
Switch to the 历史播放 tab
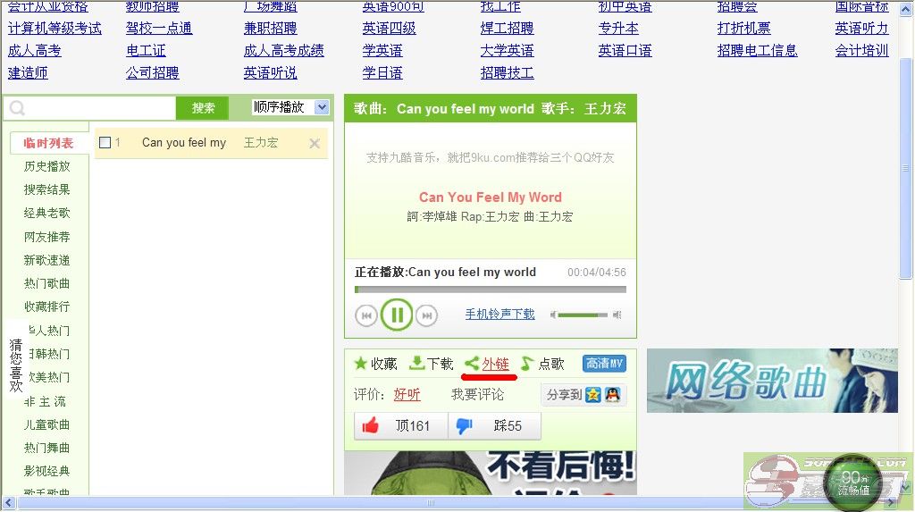pos(46,166)
